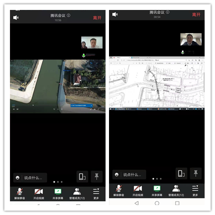Expand 更多 menu in left meeting

[x=96, y=194]
